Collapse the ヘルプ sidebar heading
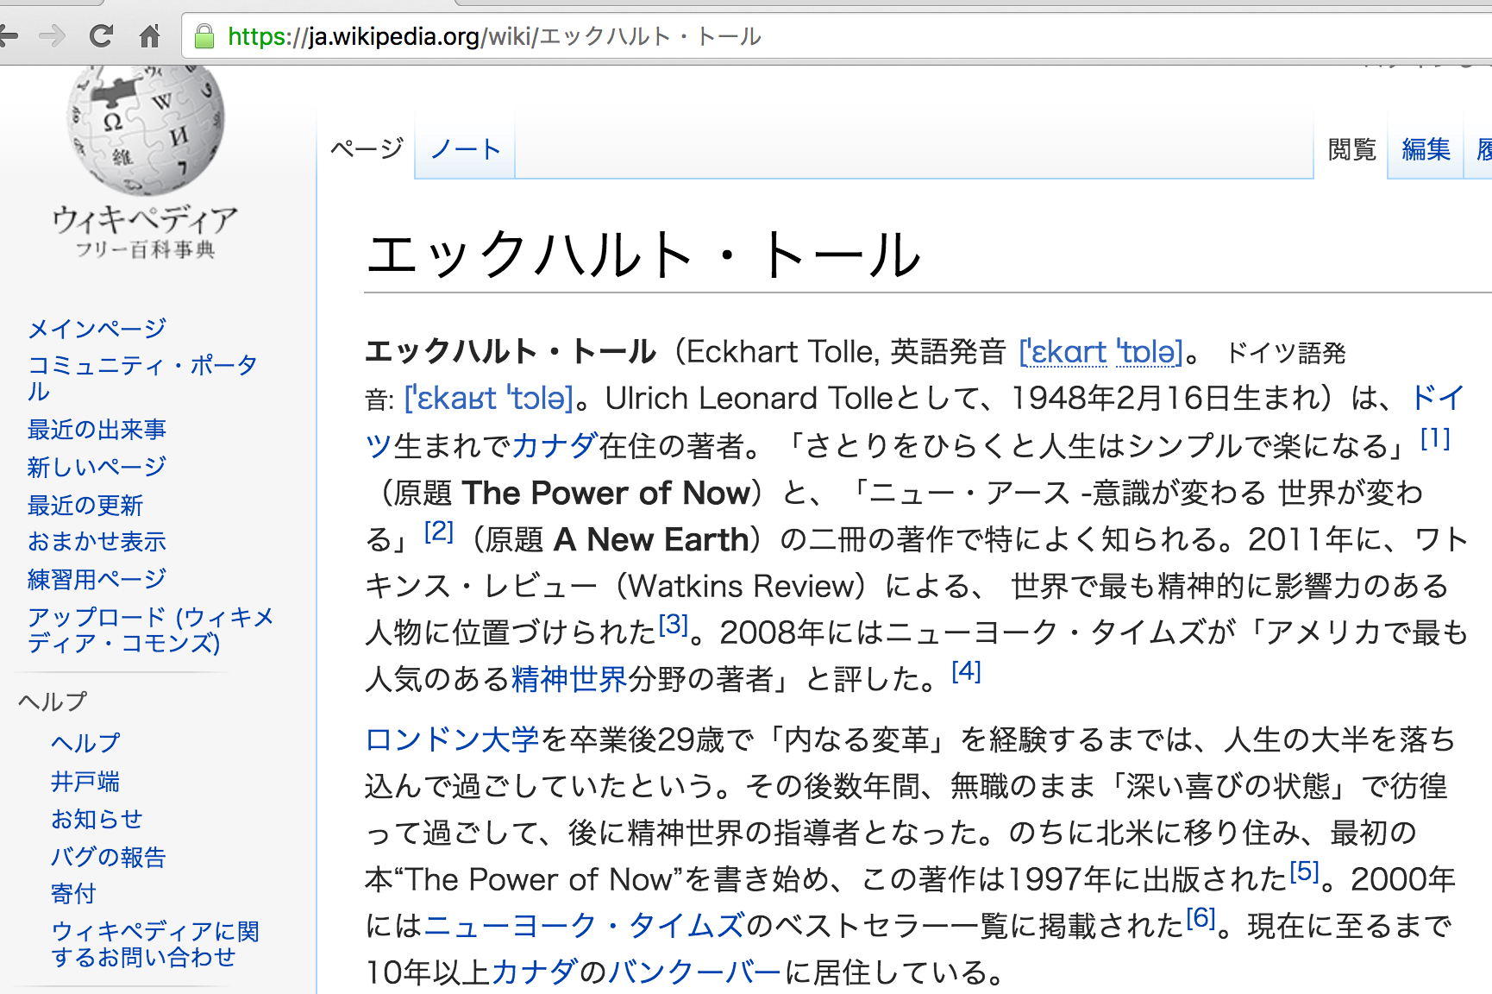The width and height of the screenshot is (1492, 994). tap(53, 701)
